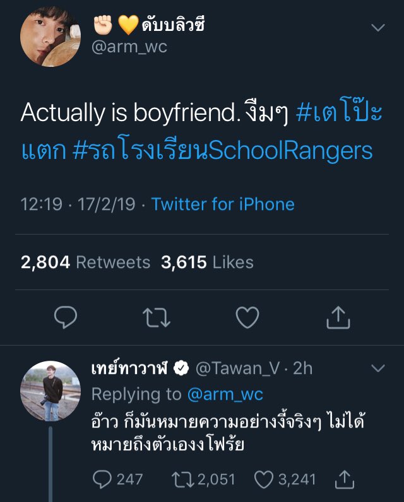Tap the verified badge beside Tawan's name
Screen dimensions: 404x502
pyautogui.click(x=182, y=368)
